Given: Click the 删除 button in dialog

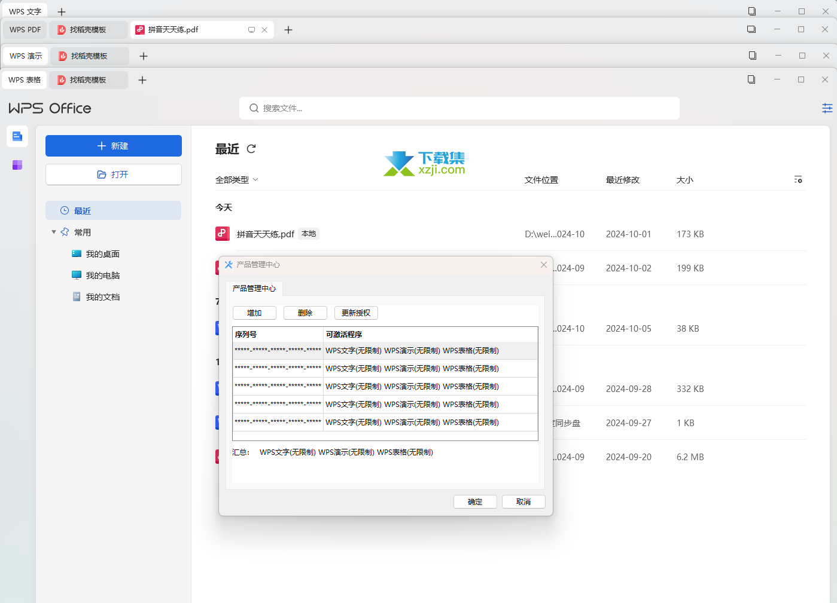Looking at the screenshot, I should pyautogui.click(x=305, y=313).
